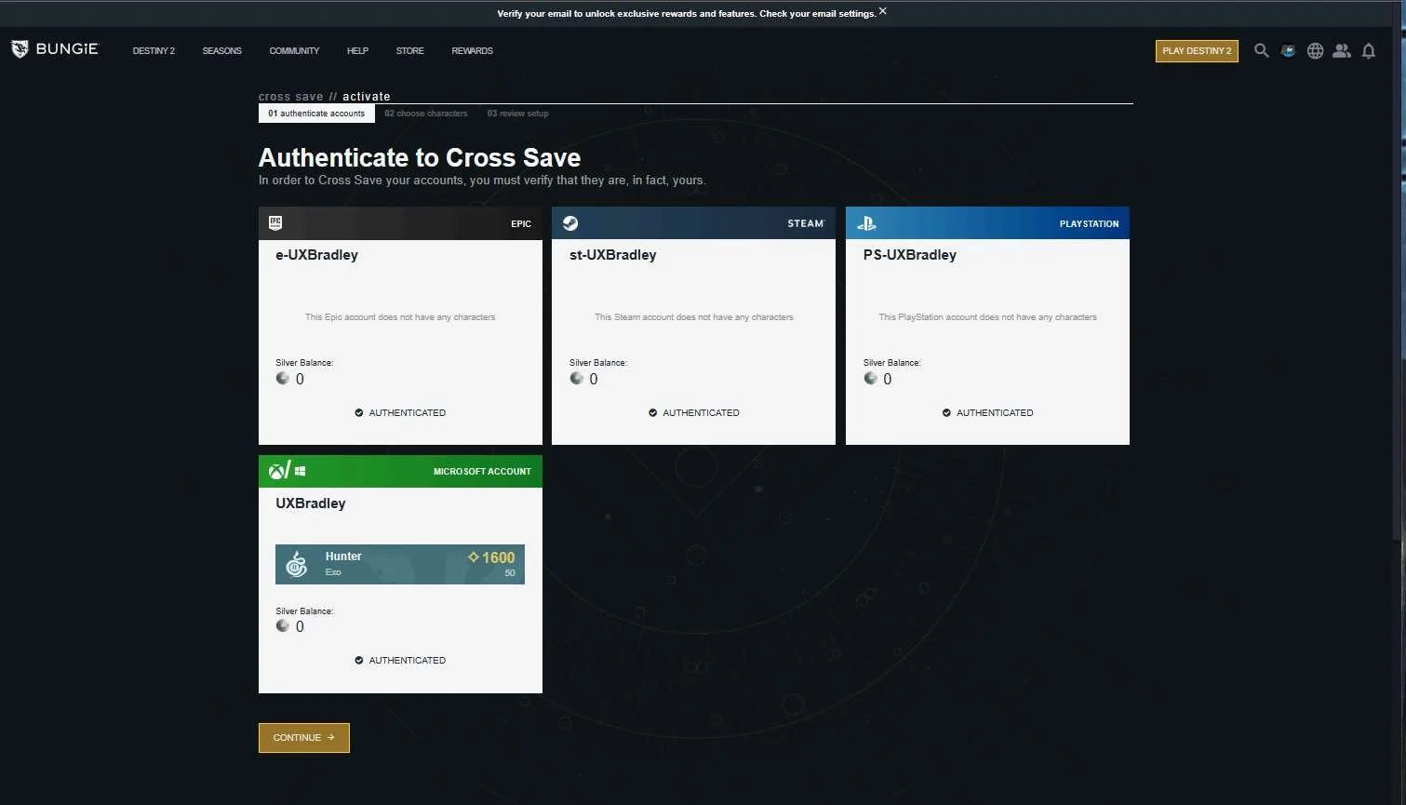Open the Seasons menu
This screenshot has width=1406, height=805.
click(222, 51)
